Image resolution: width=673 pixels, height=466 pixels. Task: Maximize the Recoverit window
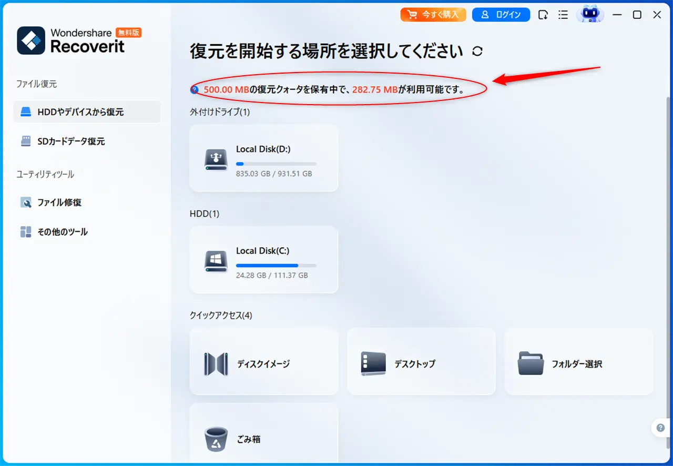(637, 15)
